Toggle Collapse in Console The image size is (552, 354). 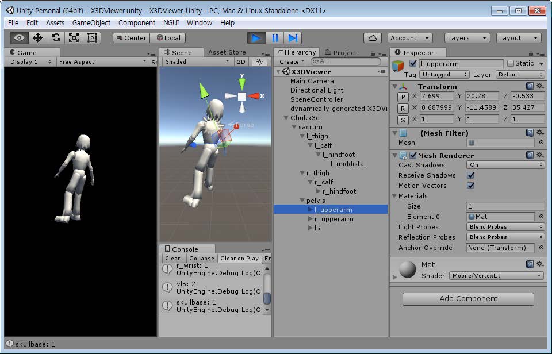coord(201,258)
